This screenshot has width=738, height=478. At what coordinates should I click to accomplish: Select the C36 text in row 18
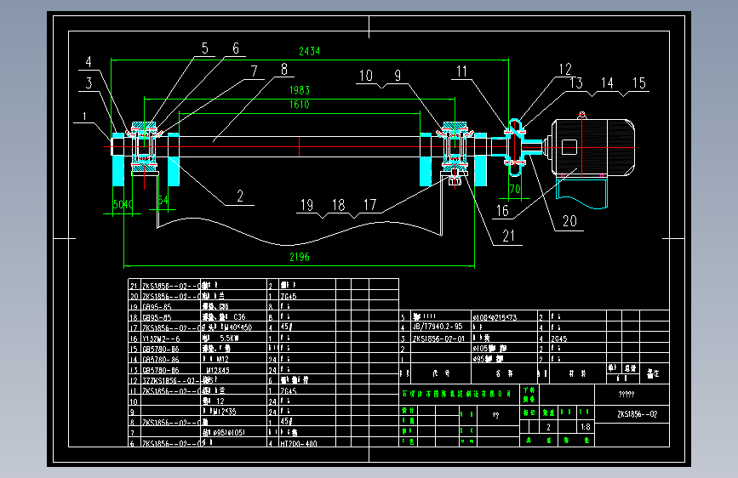(239, 317)
